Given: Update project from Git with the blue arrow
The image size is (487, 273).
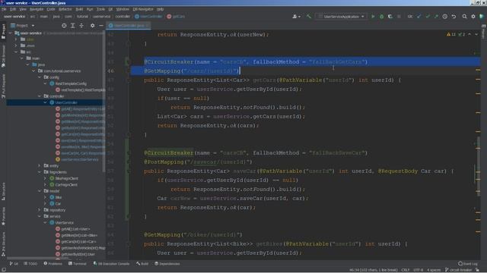Looking at the screenshot, I should click(x=419, y=17).
